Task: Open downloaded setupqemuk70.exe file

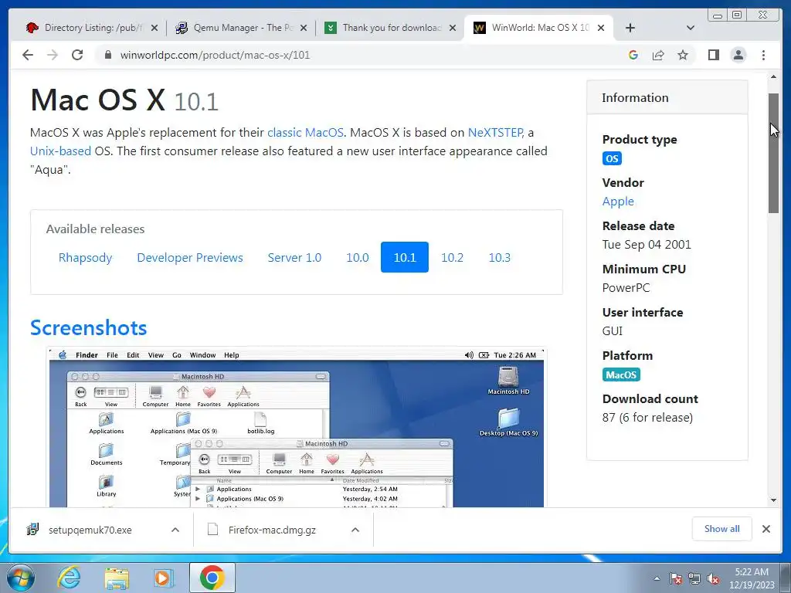Action: (x=90, y=530)
